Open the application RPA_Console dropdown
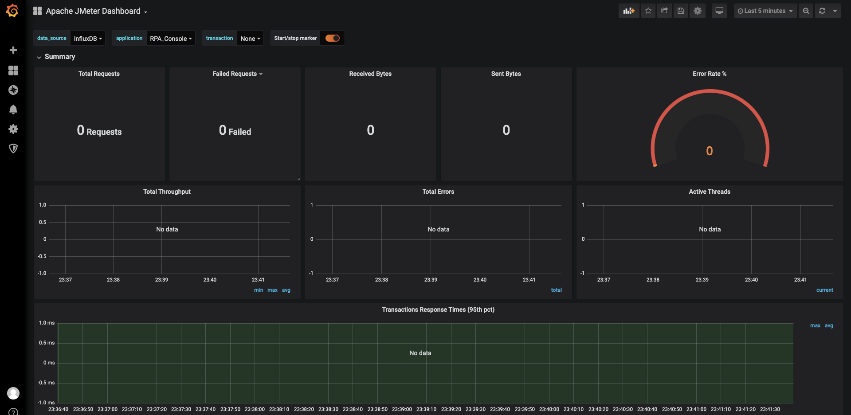 pos(171,38)
